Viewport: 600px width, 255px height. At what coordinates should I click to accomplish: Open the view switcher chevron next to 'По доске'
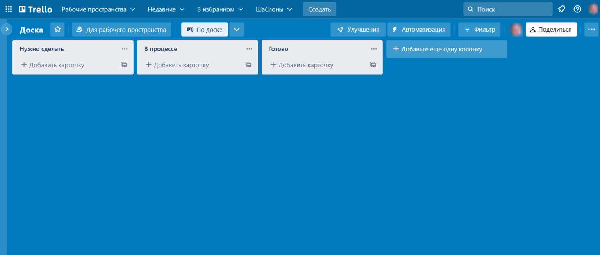point(236,29)
